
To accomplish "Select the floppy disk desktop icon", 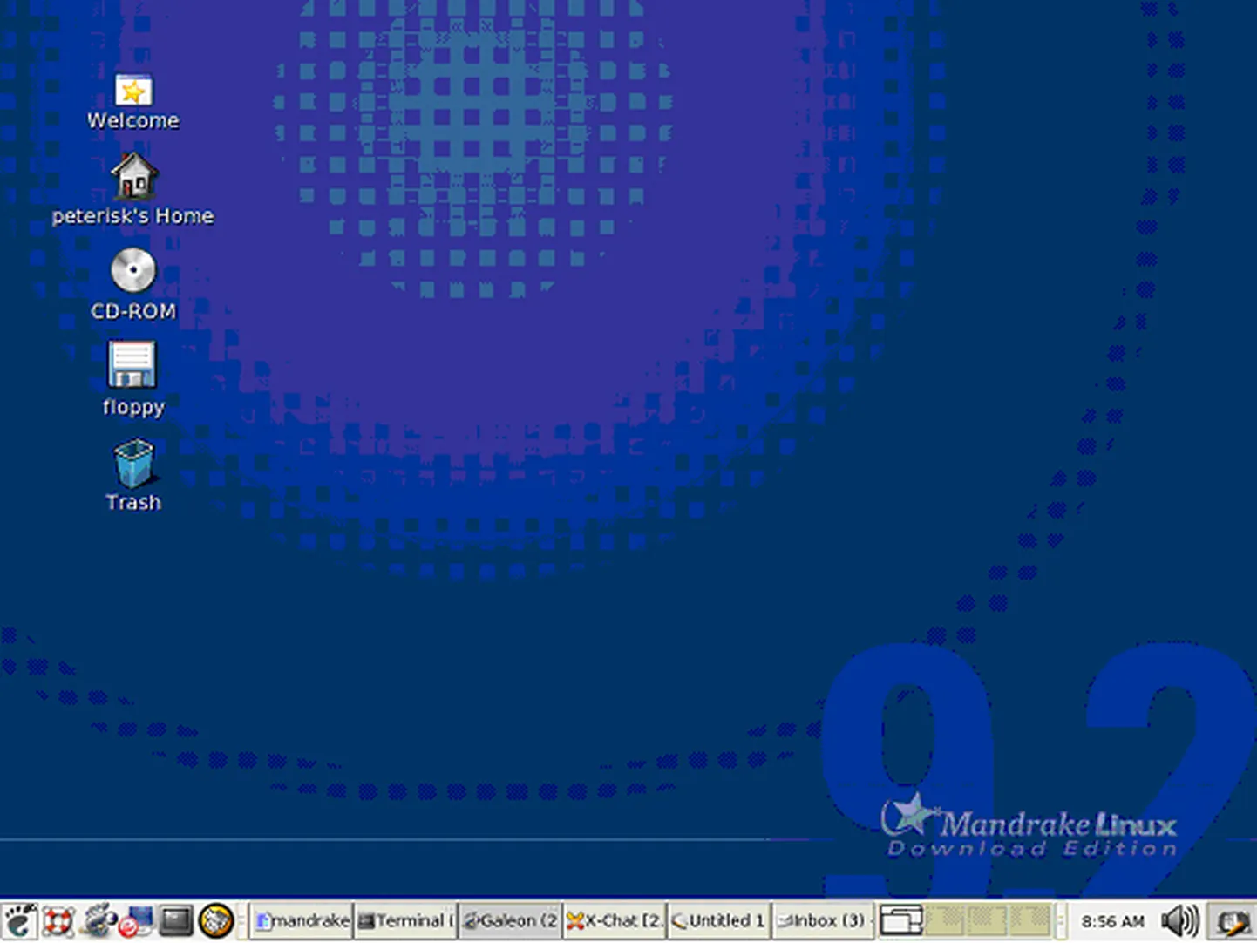I will (x=132, y=364).
